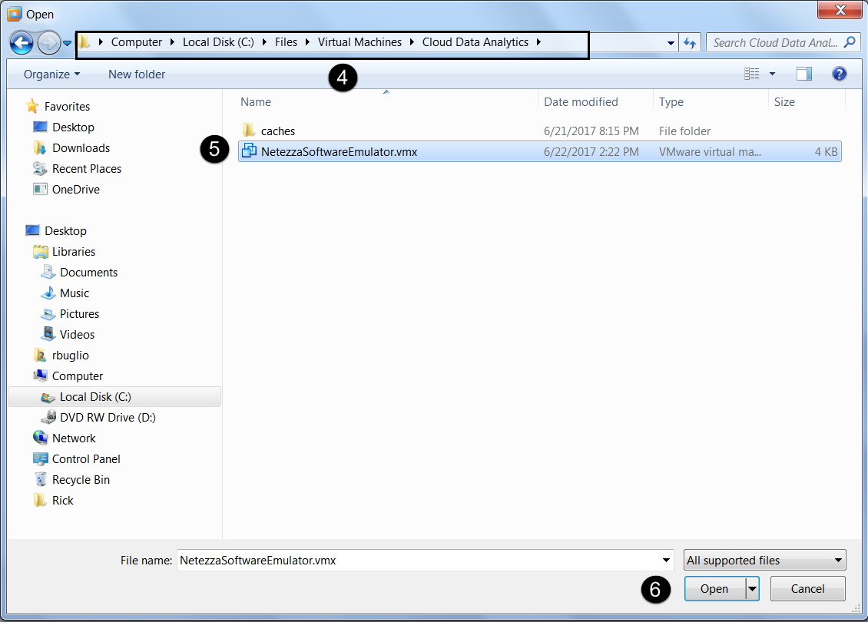The width and height of the screenshot is (868, 622).
Task: Select the Rick folder in the tree
Action: [x=62, y=501]
